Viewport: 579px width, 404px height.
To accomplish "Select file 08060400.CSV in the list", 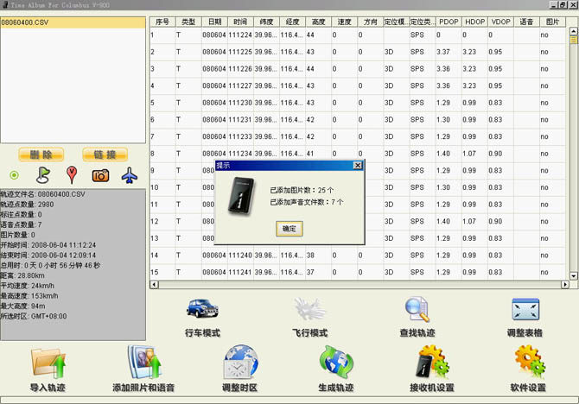I will [x=73, y=22].
